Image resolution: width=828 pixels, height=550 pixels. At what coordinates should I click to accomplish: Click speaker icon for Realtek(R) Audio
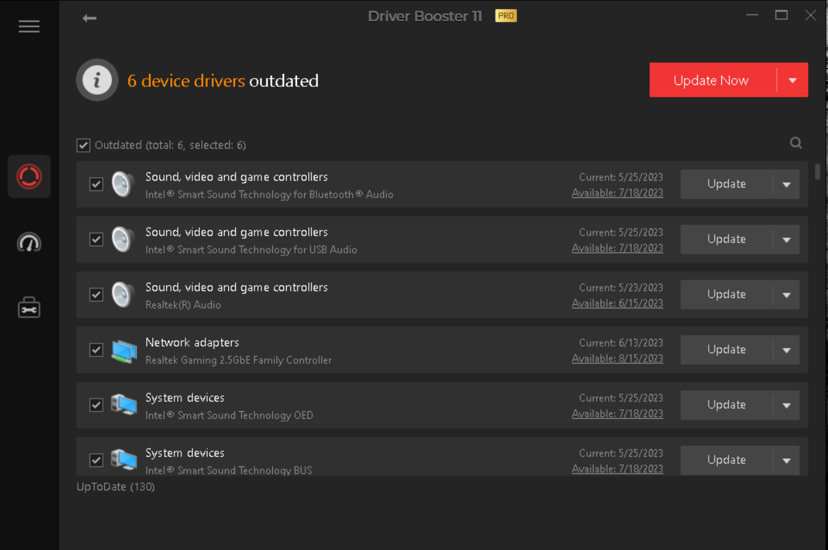point(123,295)
